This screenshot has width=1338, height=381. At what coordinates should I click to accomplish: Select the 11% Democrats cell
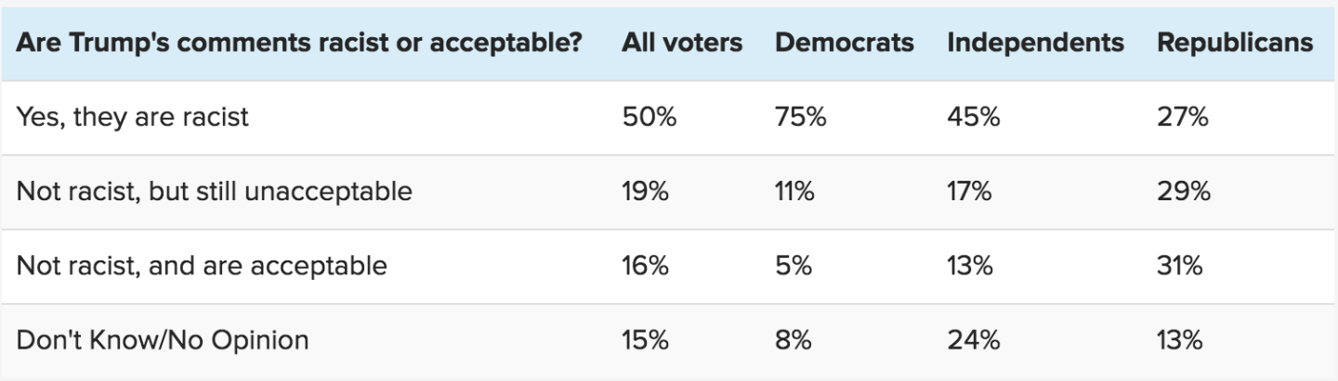coord(794,192)
